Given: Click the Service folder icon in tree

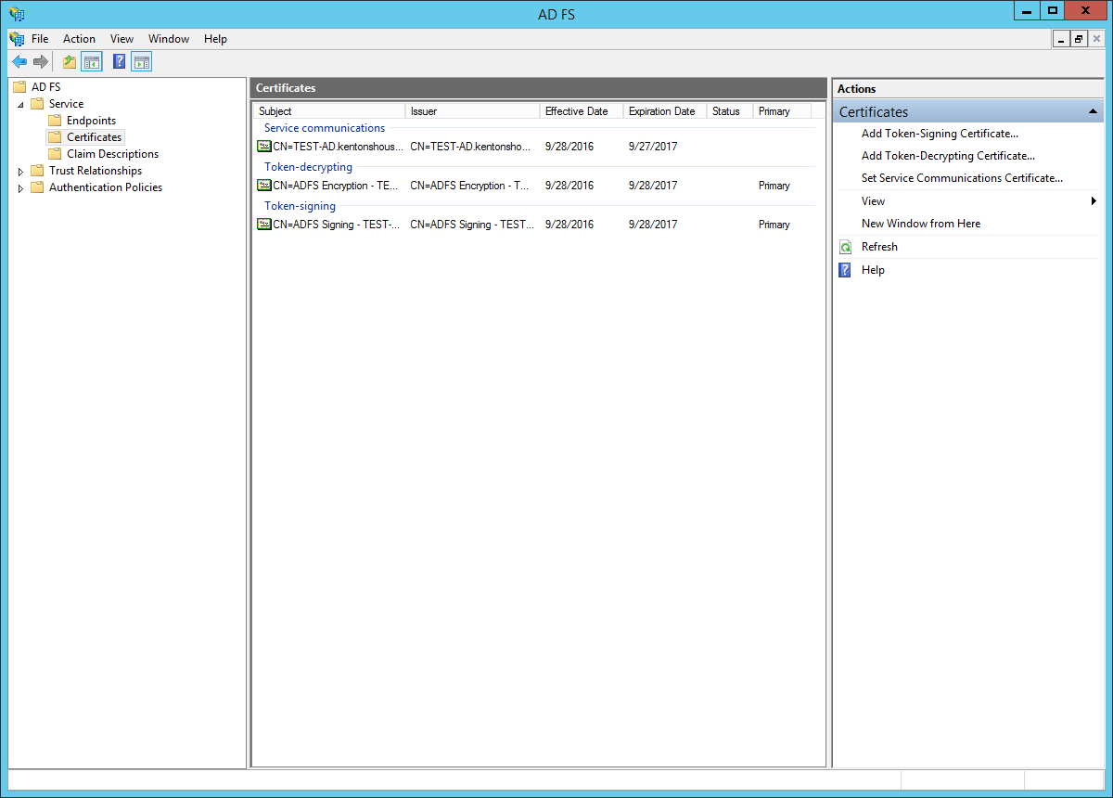Looking at the screenshot, I should [37, 104].
